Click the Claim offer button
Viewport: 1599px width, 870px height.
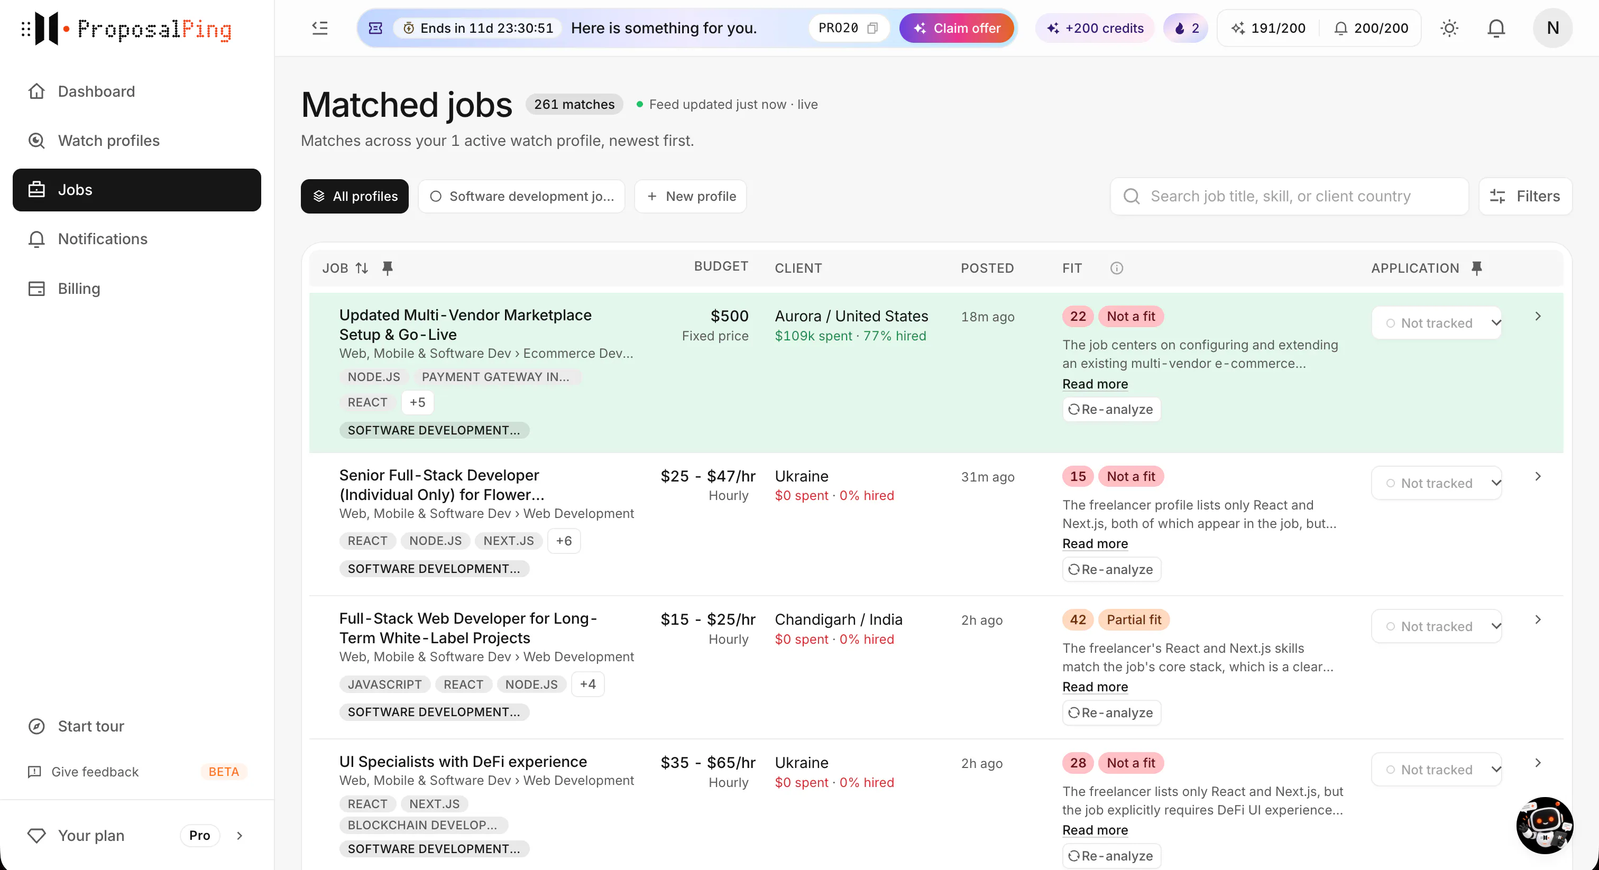(x=957, y=28)
